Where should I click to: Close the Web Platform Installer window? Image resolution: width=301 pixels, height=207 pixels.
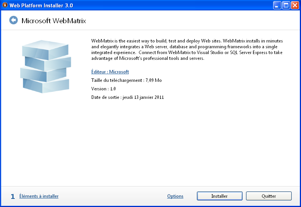[295, 5]
